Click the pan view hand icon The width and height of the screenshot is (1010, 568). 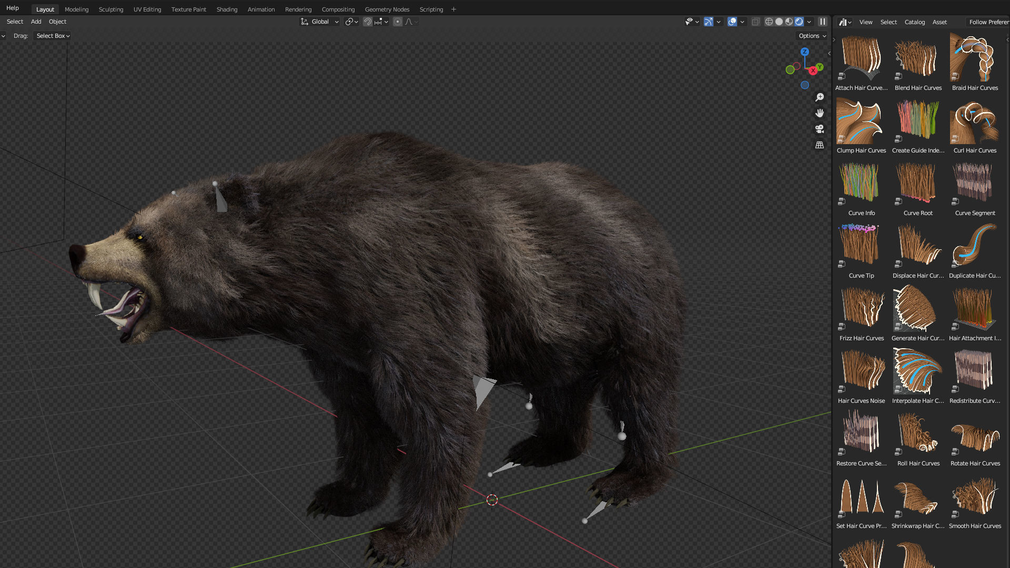click(820, 113)
